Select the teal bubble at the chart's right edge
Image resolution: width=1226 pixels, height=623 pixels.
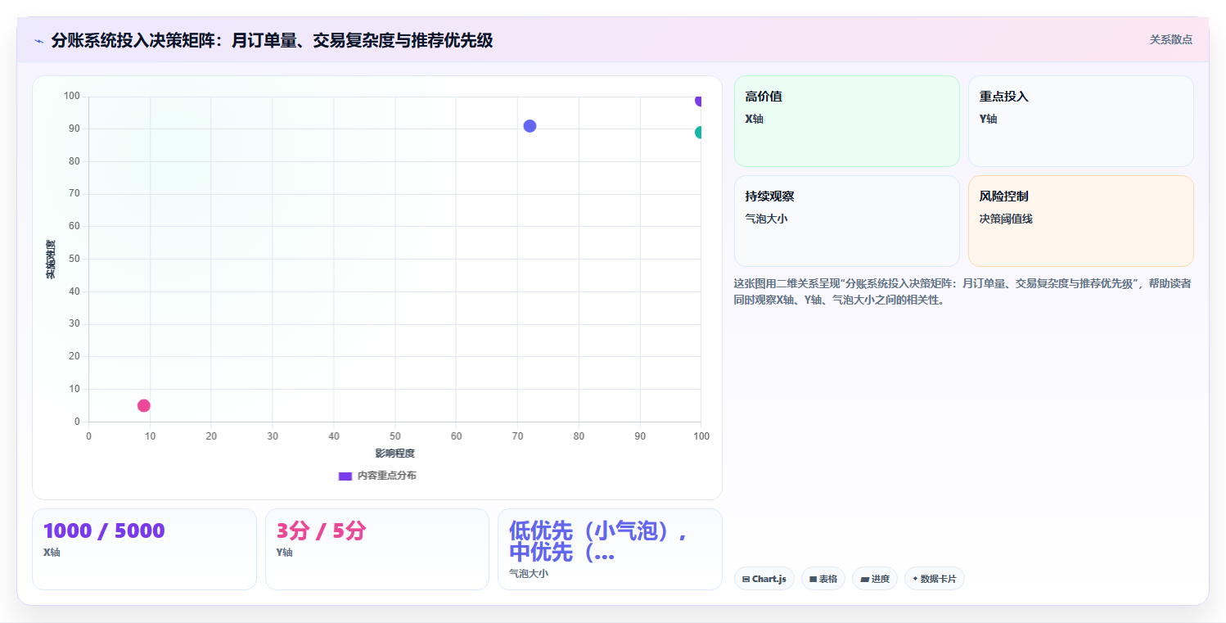[x=698, y=133]
